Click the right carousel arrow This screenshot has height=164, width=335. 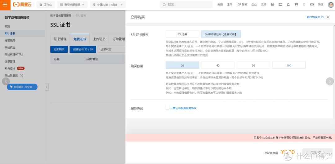pos(329,81)
